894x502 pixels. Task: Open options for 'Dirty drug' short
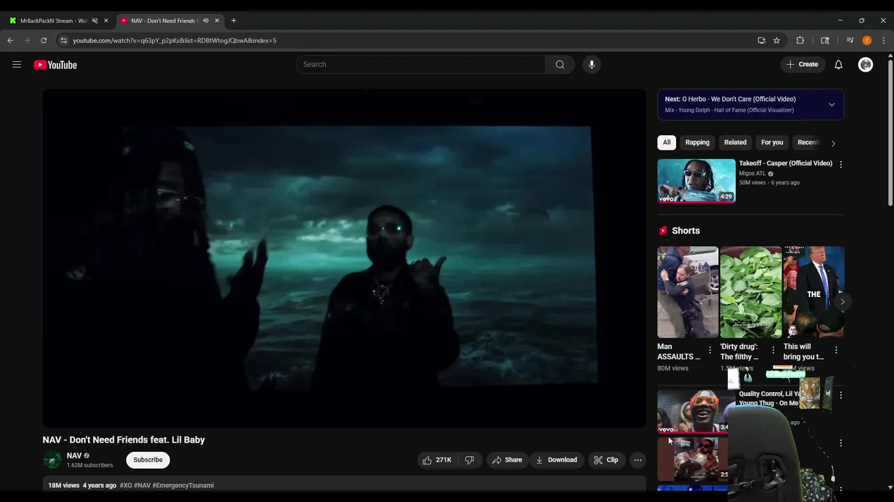[772, 350]
